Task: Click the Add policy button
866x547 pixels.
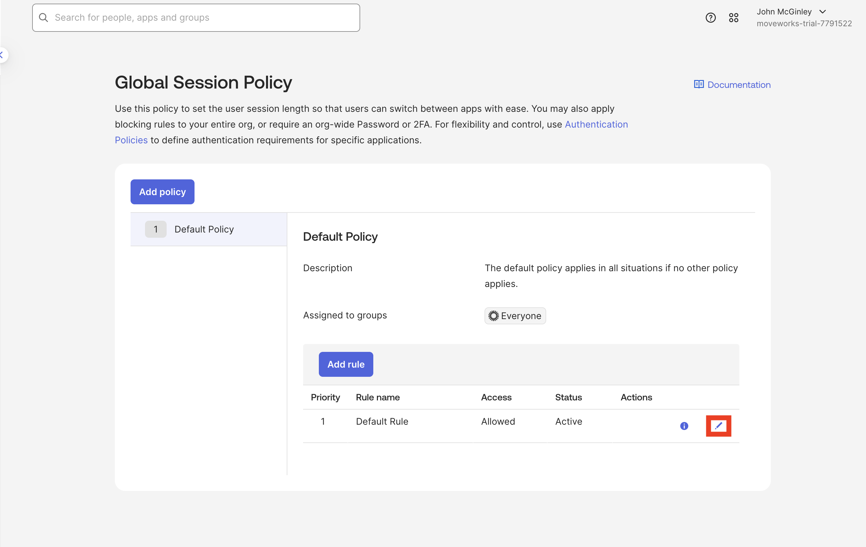Action: pos(162,192)
